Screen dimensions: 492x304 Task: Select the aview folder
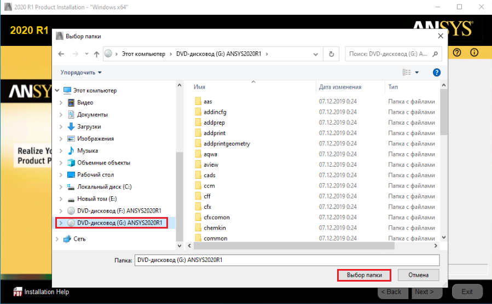(211, 165)
